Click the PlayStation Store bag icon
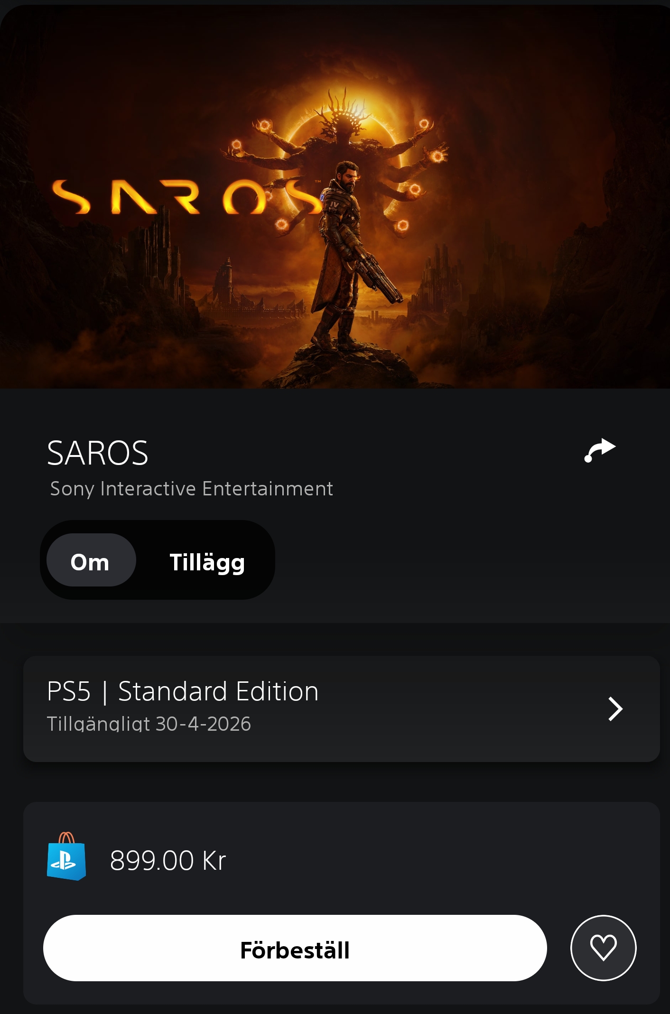 click(66, 856)
